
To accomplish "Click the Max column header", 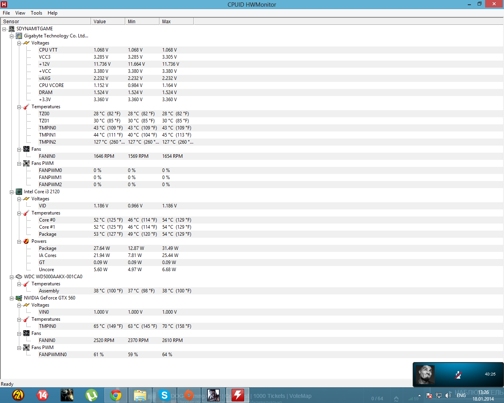I will 176,21.
